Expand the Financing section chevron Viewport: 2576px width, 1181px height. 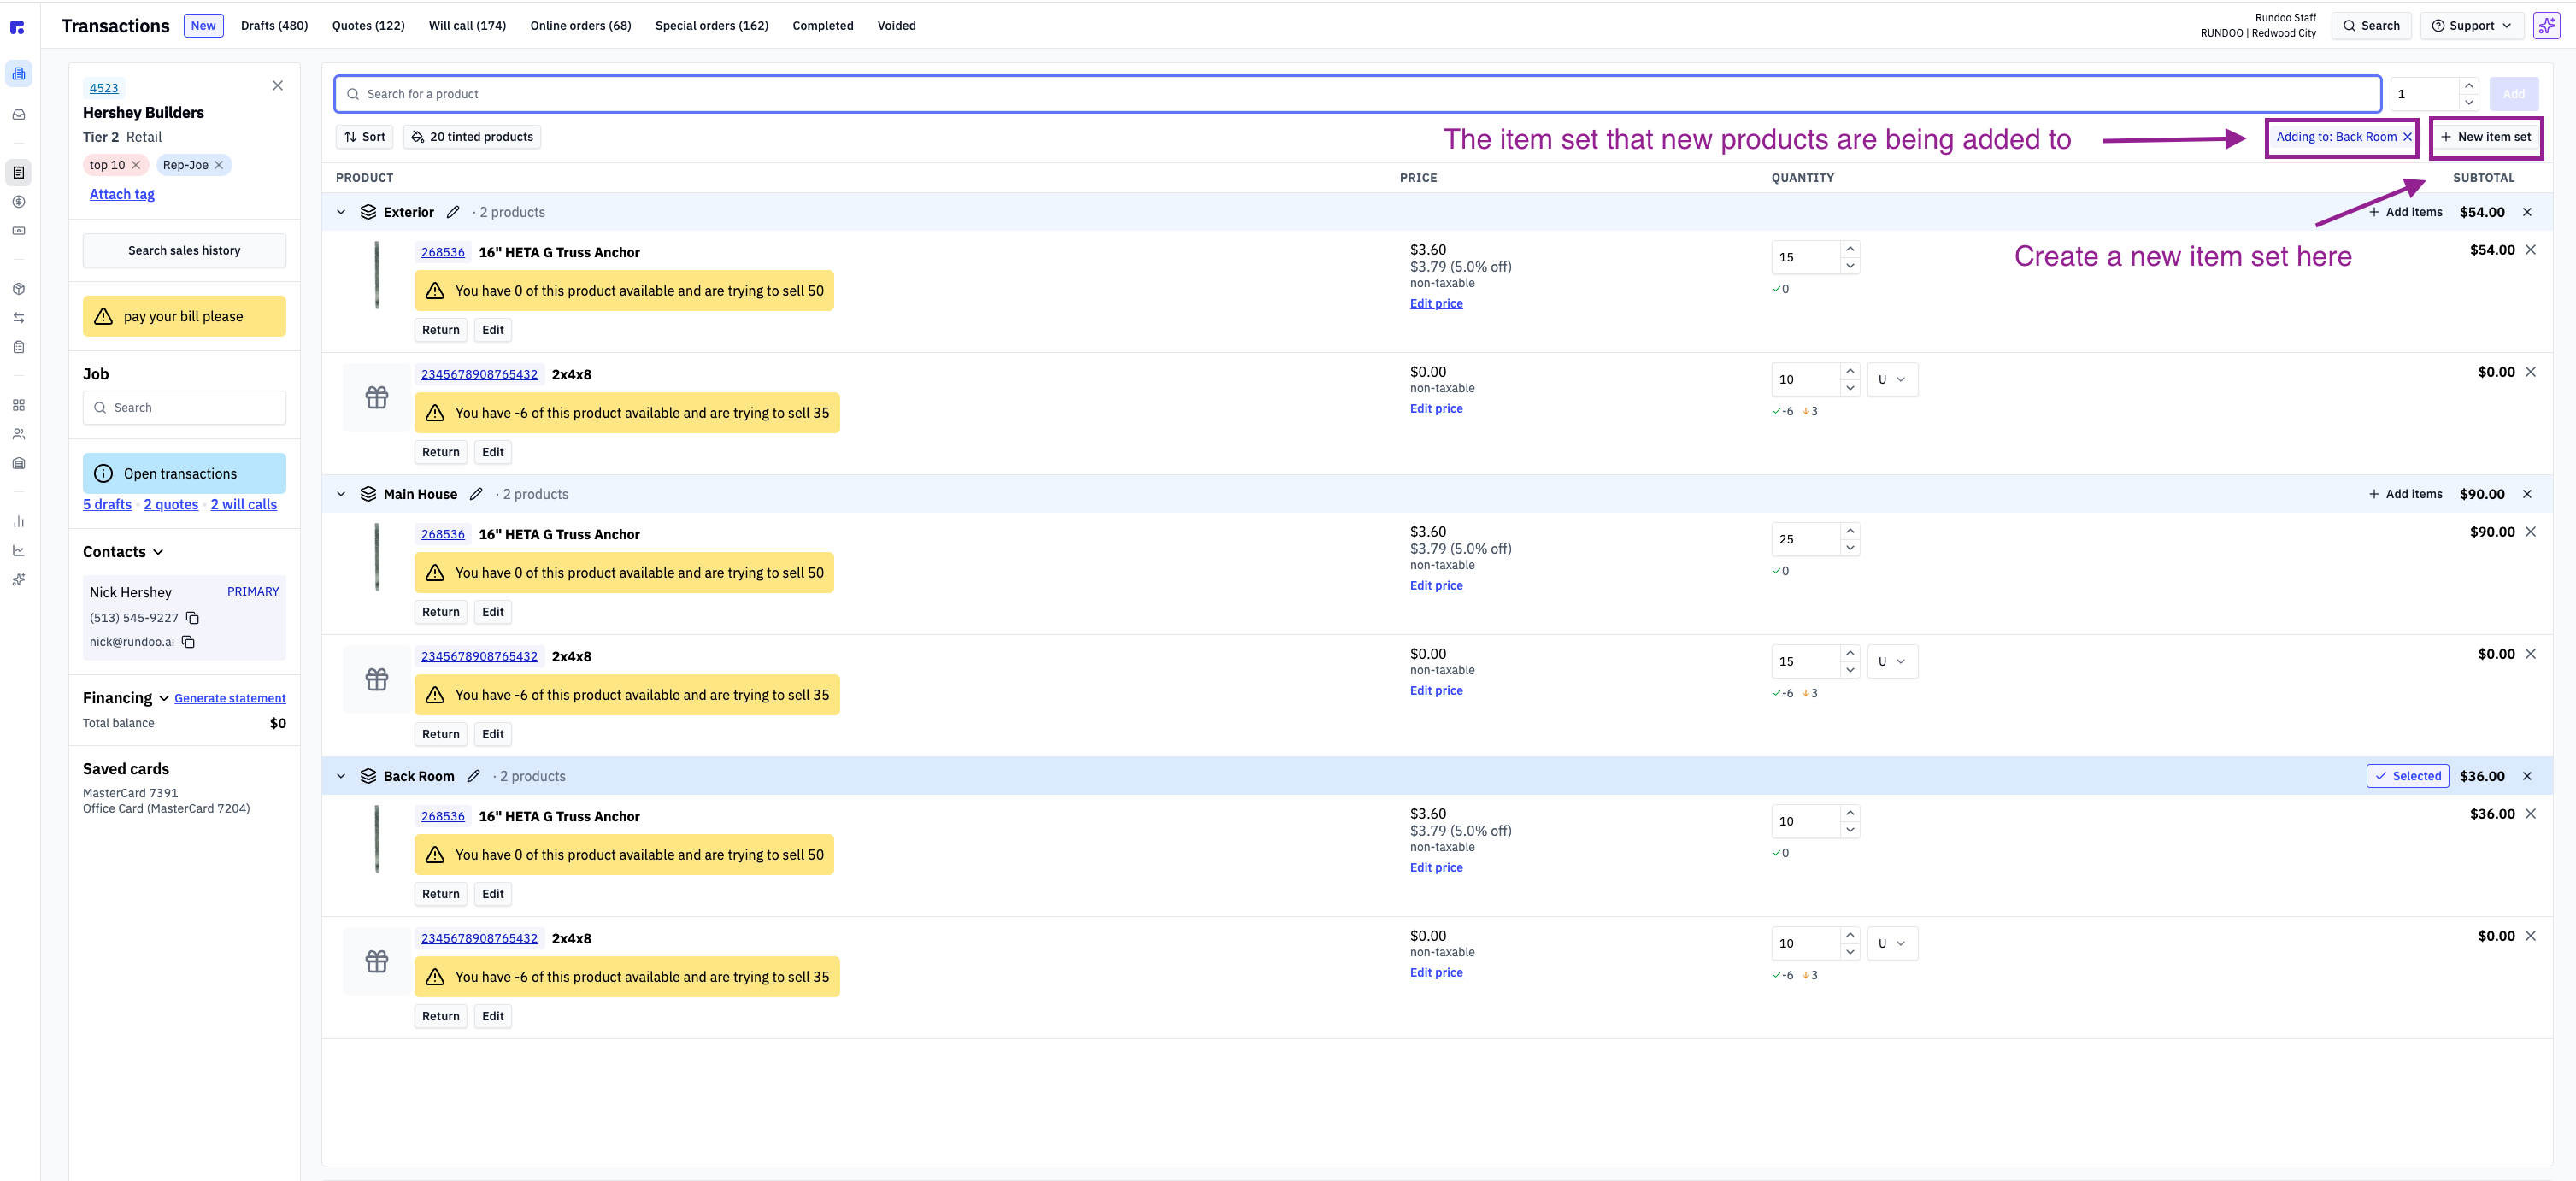point(164,698)
